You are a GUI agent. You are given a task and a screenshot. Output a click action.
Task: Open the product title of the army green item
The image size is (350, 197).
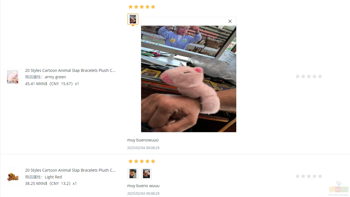pyautogui.click(x=70, y=70)
